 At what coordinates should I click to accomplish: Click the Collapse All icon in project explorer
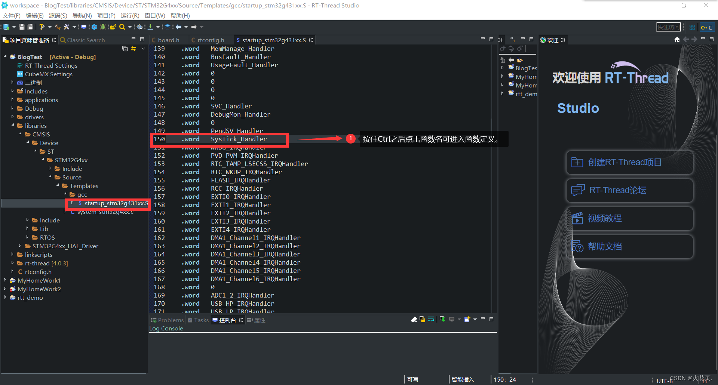point(125,49)
